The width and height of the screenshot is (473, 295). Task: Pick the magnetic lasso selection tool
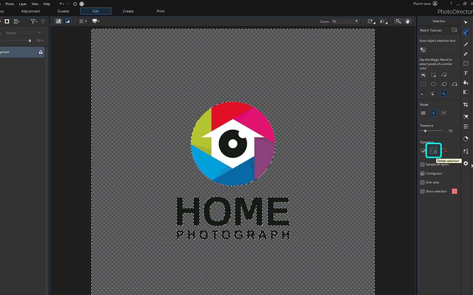454,84
